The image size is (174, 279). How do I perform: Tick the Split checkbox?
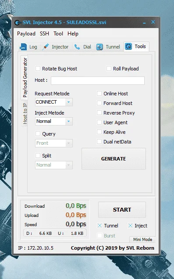[38, 156]
